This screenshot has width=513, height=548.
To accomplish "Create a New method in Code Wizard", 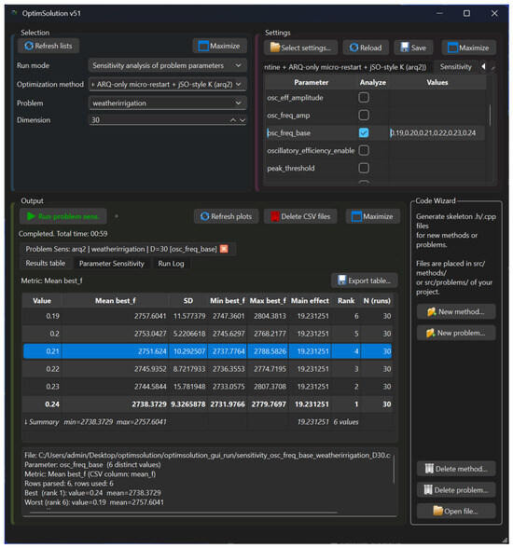I will pyautogui.click(x=456, y=311).
